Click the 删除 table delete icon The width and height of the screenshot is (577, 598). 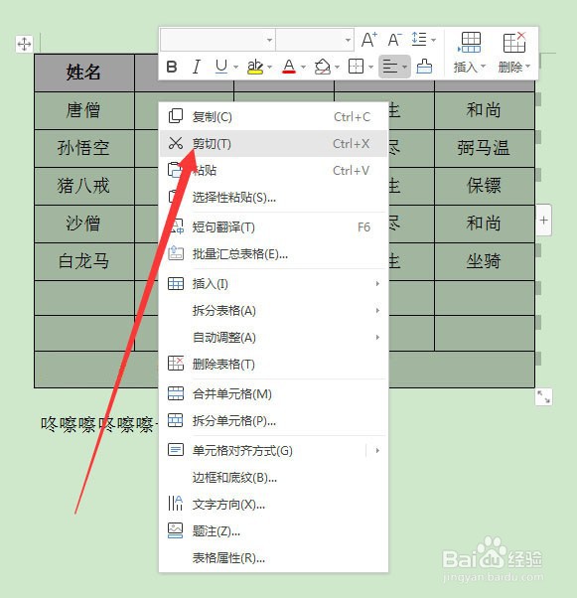coord(514,43)
